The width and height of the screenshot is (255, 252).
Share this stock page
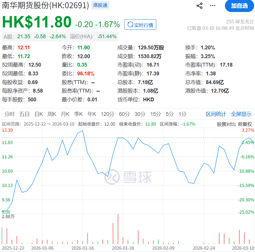pyautogui.click(x=199, y=6)
